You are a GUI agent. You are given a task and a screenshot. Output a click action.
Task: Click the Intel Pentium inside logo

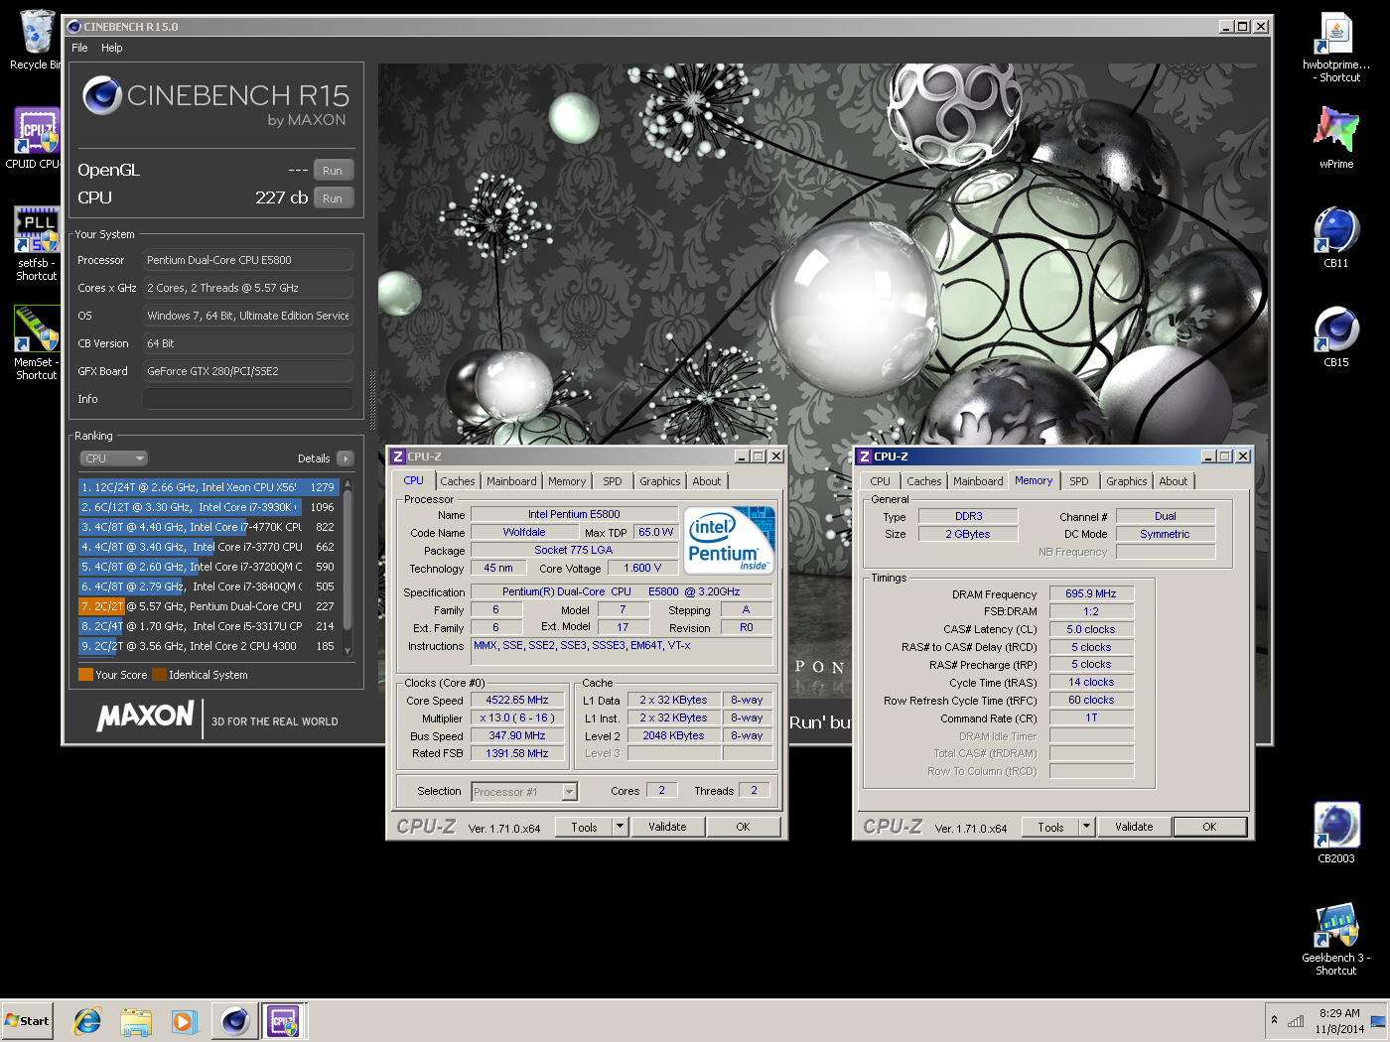[730, 541]
